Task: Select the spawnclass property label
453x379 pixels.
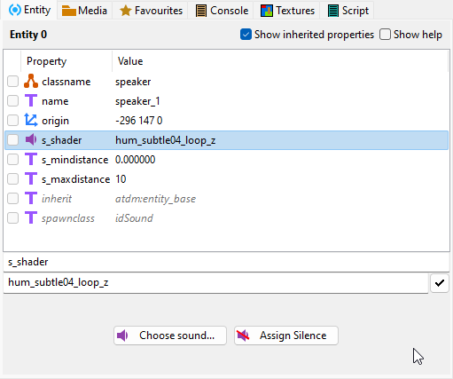Action: pos(68,218)
